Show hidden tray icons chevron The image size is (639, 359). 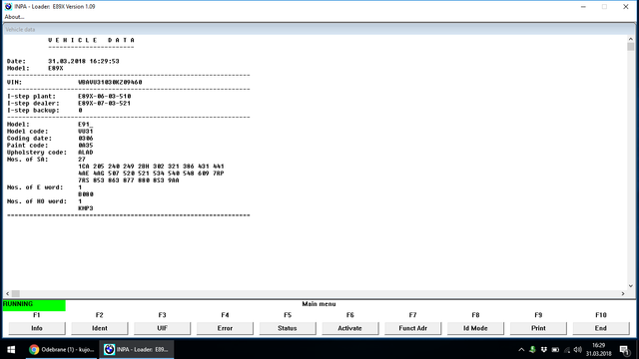[x=521, y=350]
